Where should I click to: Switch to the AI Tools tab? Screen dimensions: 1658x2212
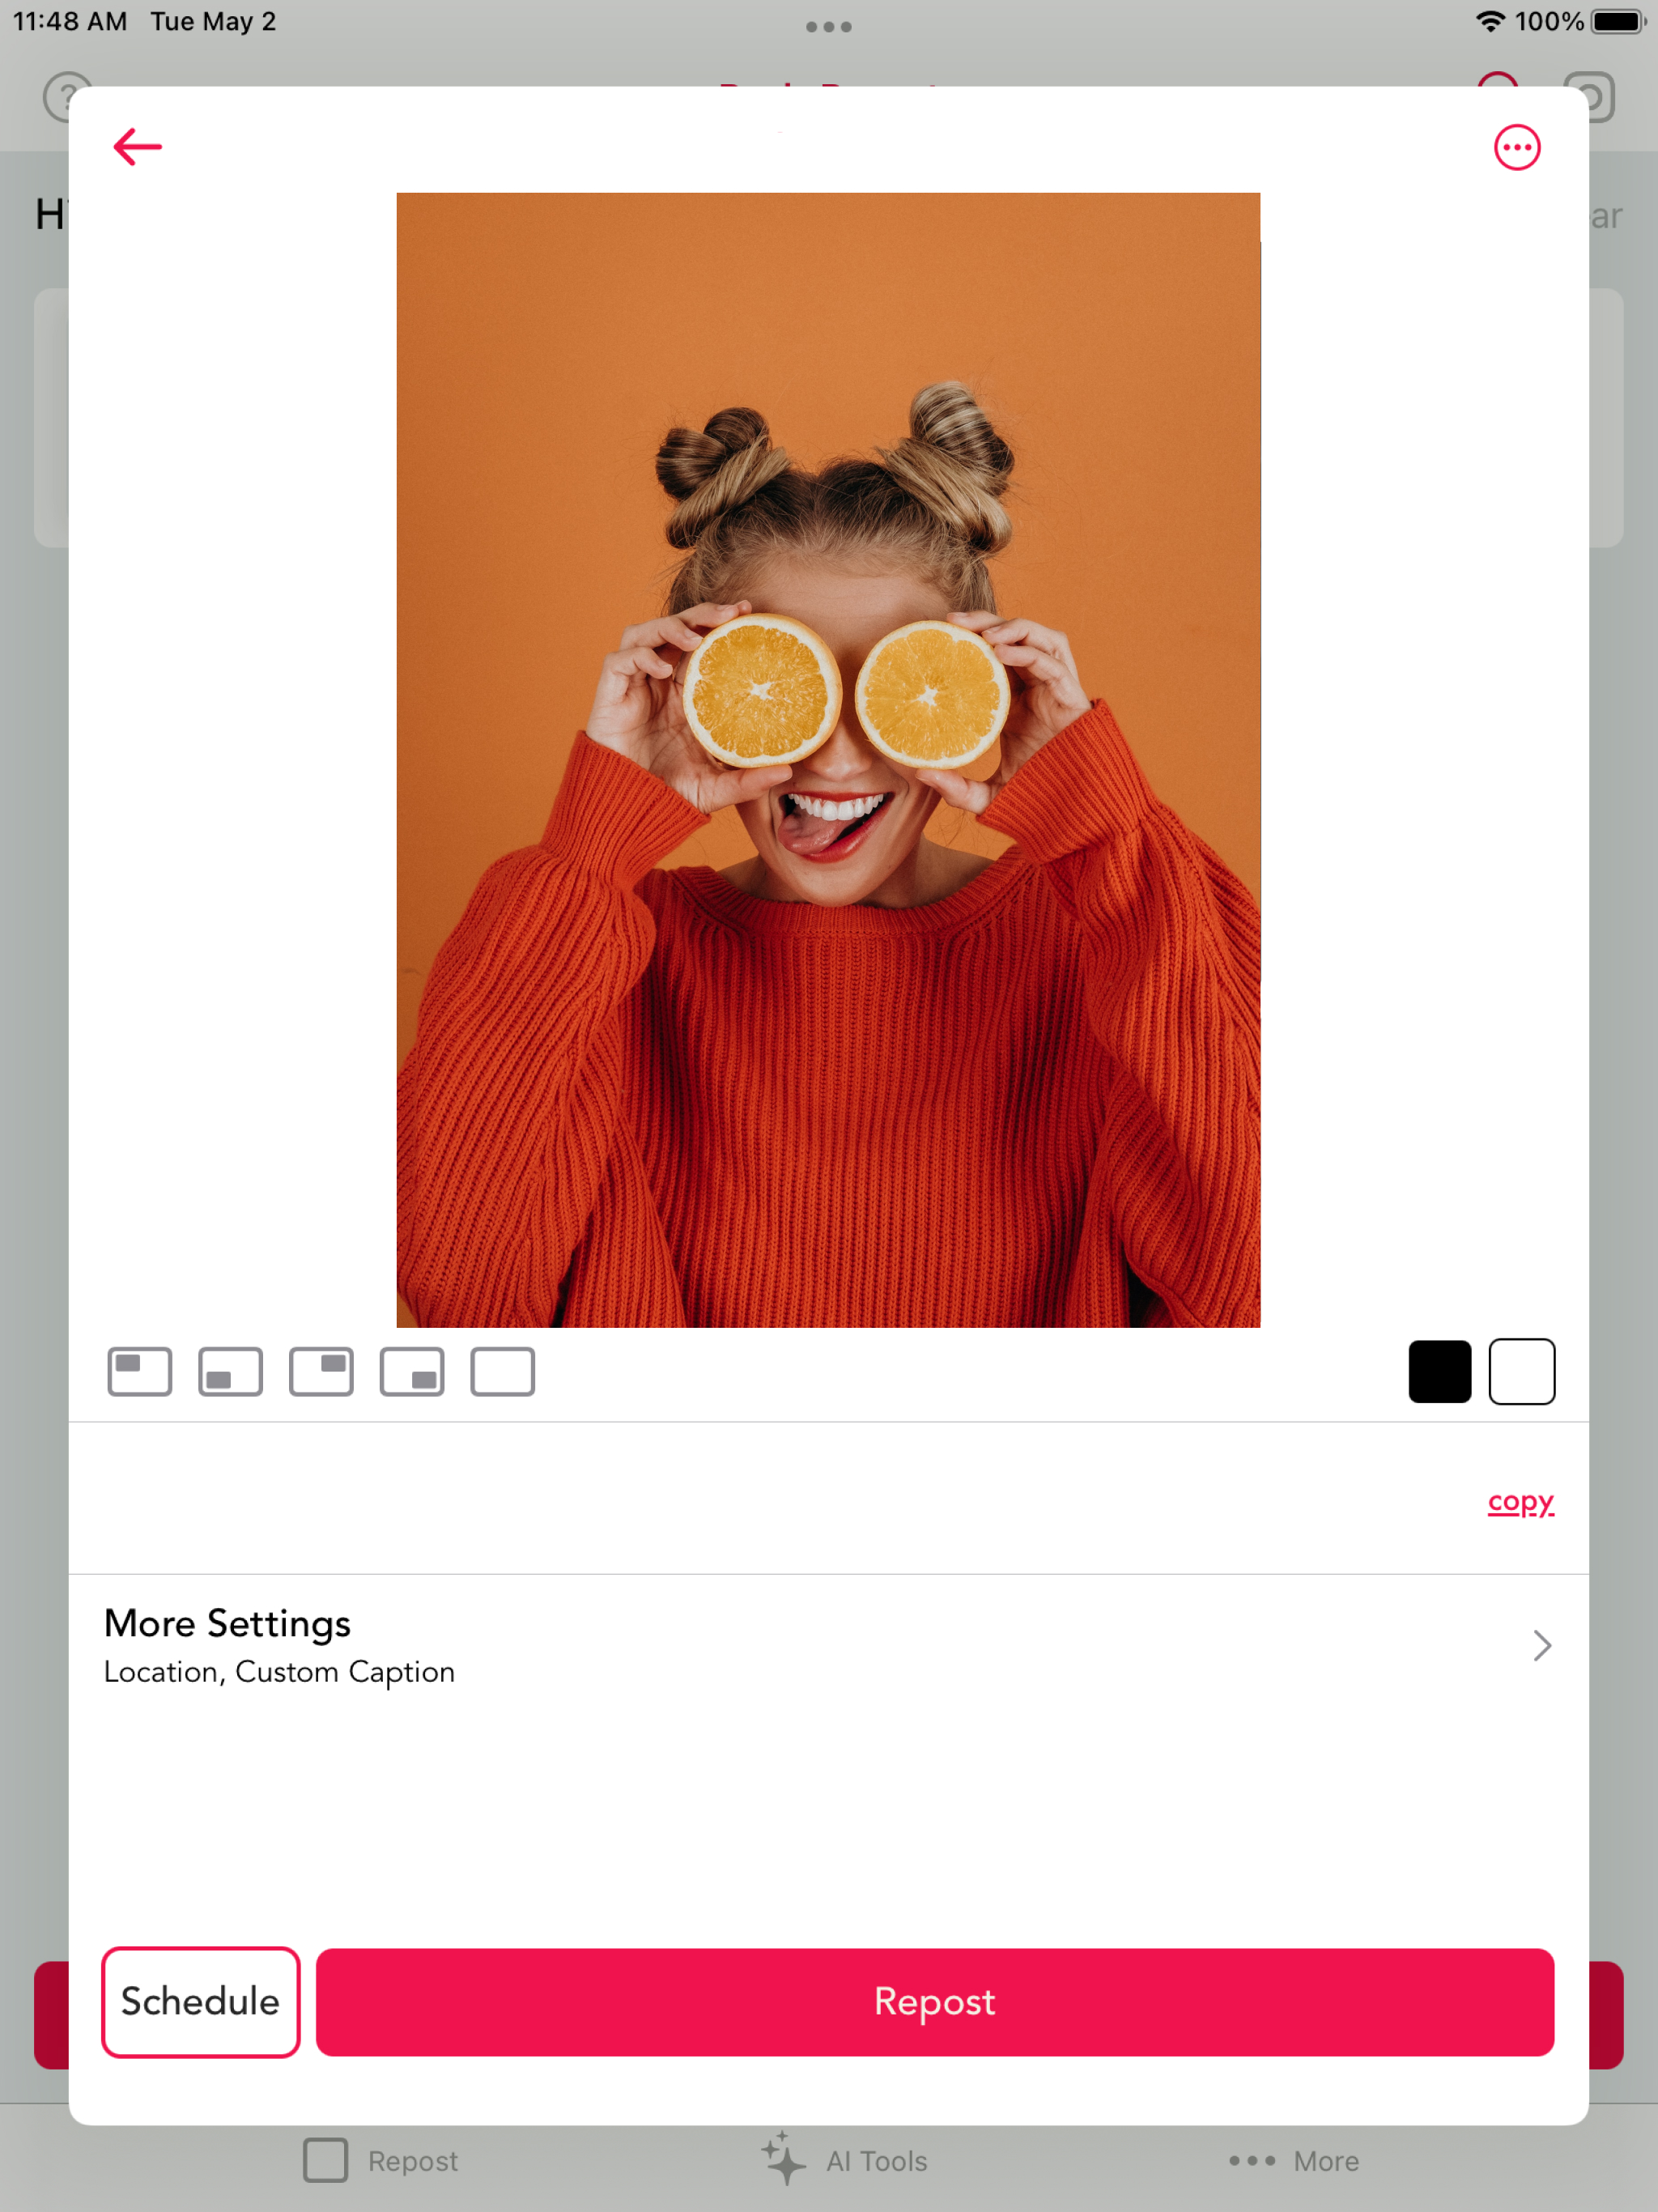point(845,2160)
